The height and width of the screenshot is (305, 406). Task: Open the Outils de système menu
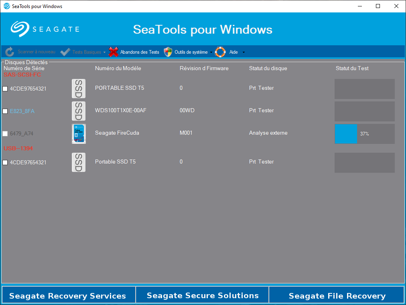[x=191, y=52]
